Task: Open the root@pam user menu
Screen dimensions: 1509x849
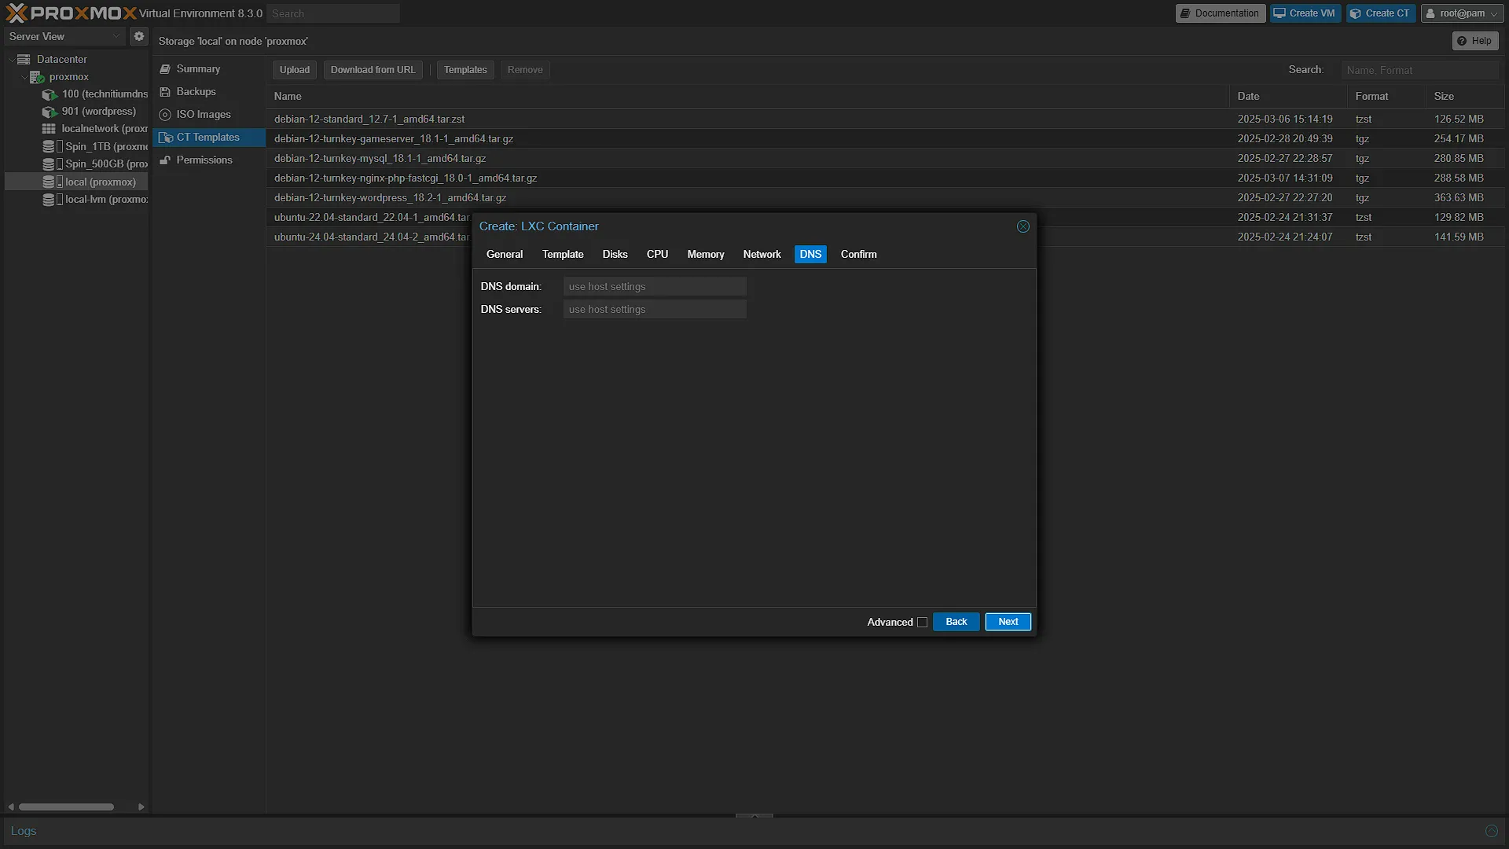Action: 1463,13
